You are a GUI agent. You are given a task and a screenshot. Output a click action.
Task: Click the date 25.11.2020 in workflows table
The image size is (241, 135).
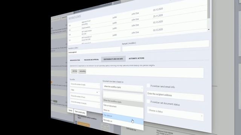coord(158,16)
